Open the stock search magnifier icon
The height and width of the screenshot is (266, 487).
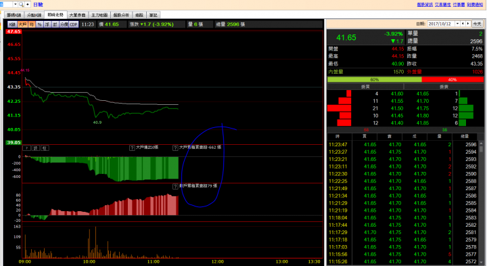(x=21, y=4)
